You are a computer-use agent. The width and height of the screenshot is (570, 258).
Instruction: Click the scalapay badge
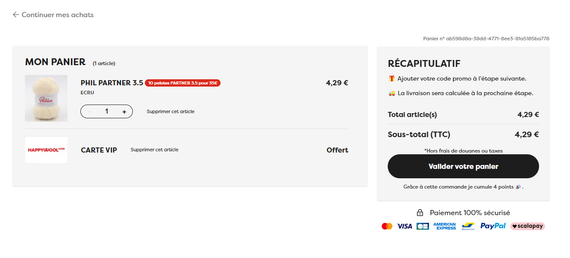[x=527, y=226]
